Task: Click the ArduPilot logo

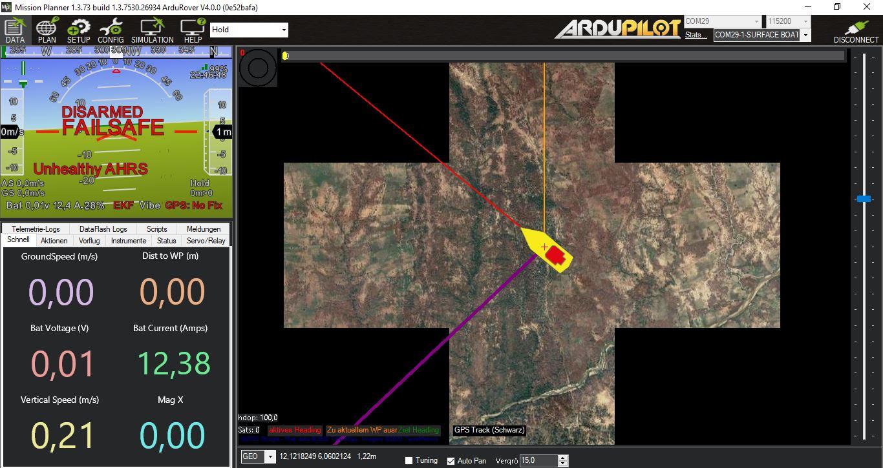Action: (618, 29)
